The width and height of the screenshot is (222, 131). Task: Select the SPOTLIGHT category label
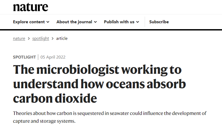tap(24, 57)
